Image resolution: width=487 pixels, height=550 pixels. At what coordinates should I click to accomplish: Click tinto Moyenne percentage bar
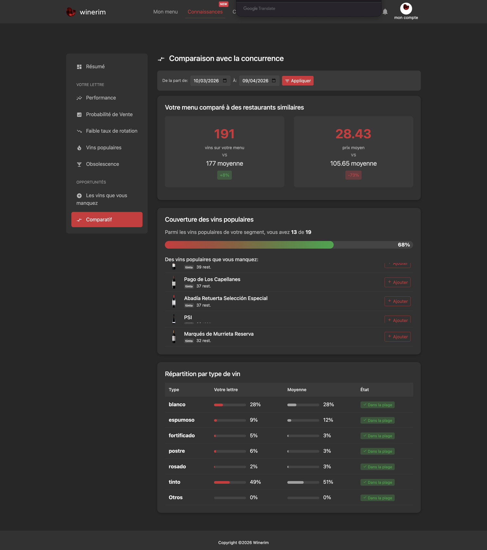coord(303,482)
